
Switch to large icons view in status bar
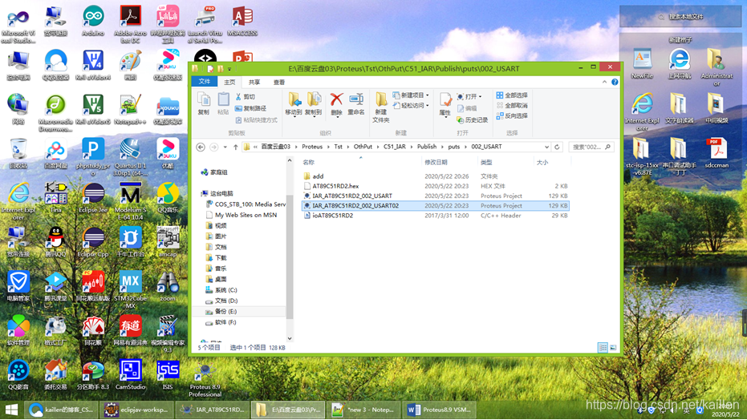tap(613, 348)
